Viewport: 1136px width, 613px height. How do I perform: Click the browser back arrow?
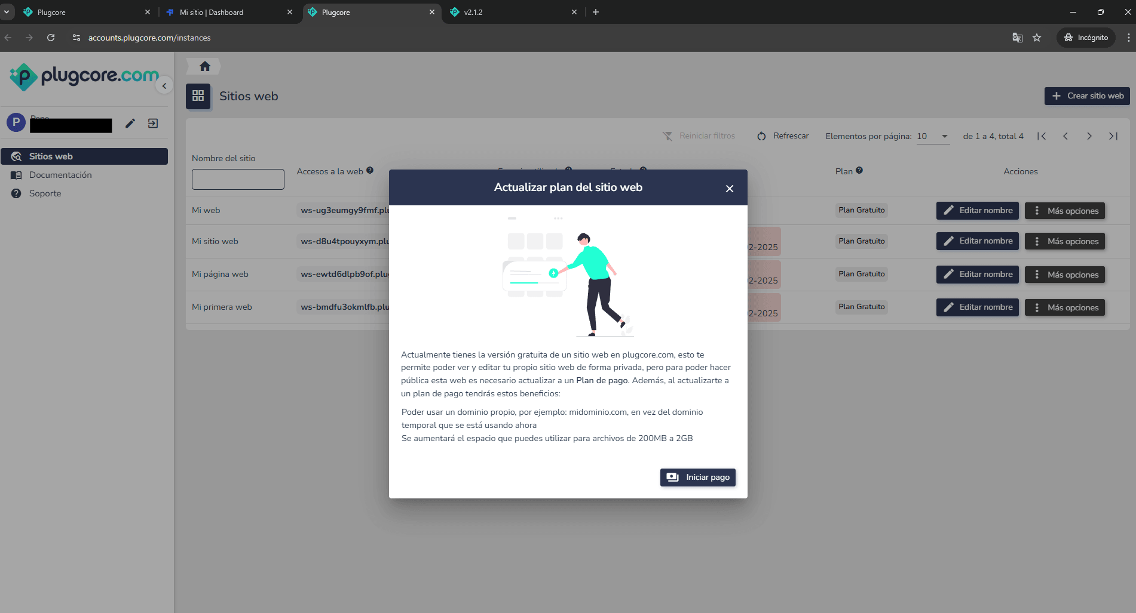8,38
